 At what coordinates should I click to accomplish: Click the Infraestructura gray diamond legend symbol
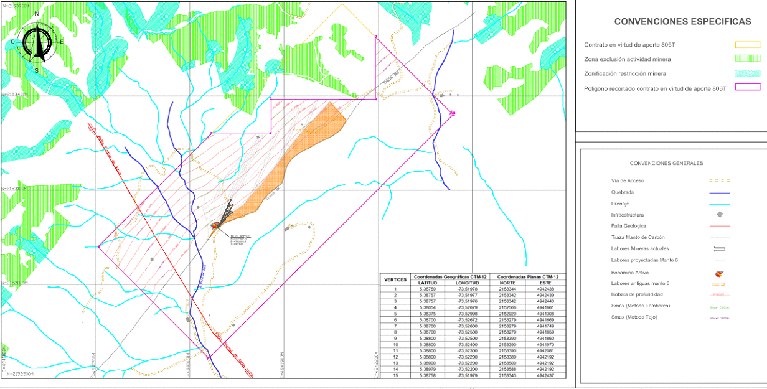pyautogui.click(x=719, y=214)
